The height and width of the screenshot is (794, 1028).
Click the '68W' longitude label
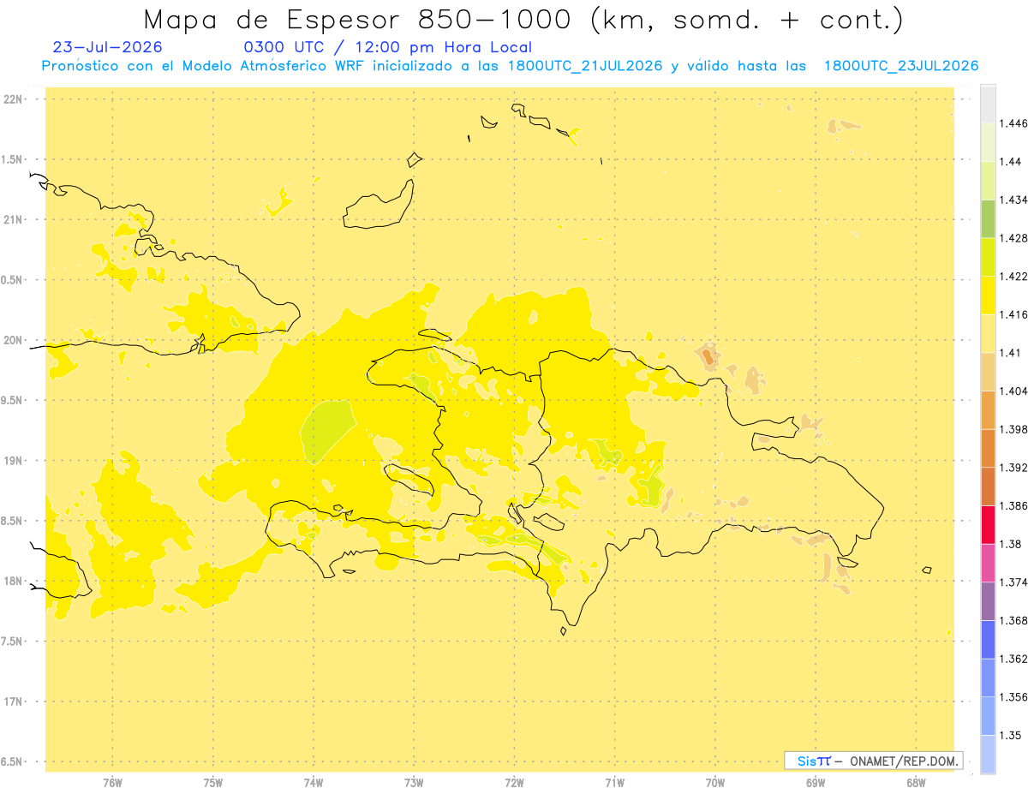coord(915,783)
